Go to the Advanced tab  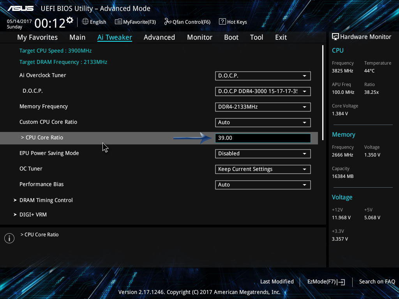159,37
